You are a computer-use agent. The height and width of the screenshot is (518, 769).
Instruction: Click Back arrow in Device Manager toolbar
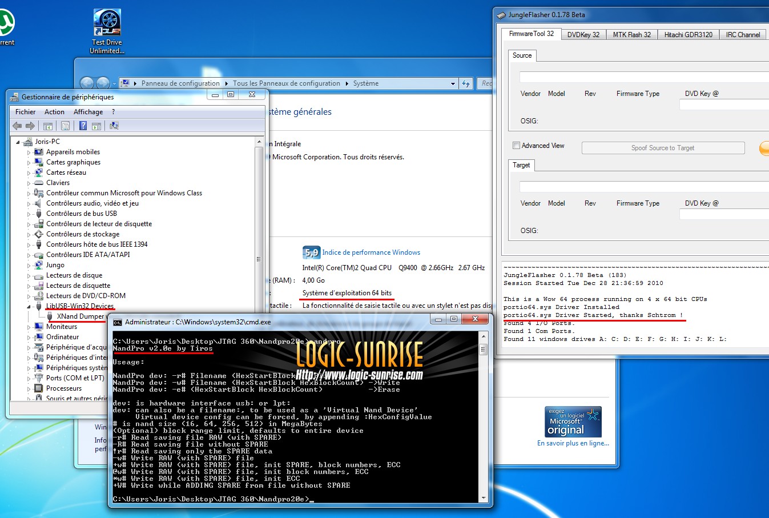[18, 126]
